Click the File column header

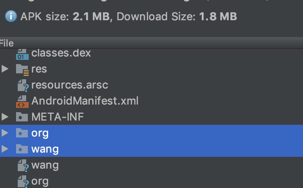[7, 43]
